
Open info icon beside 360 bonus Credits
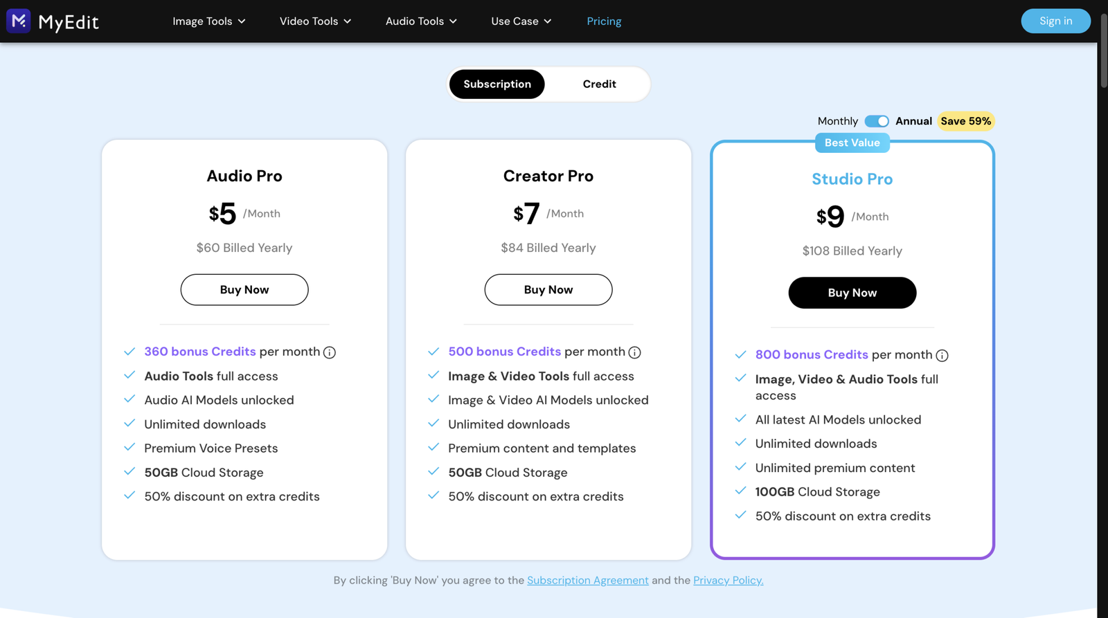click(330, 352)
